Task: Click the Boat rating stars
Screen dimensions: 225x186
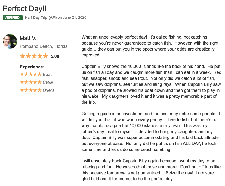Action: [30, 74]
